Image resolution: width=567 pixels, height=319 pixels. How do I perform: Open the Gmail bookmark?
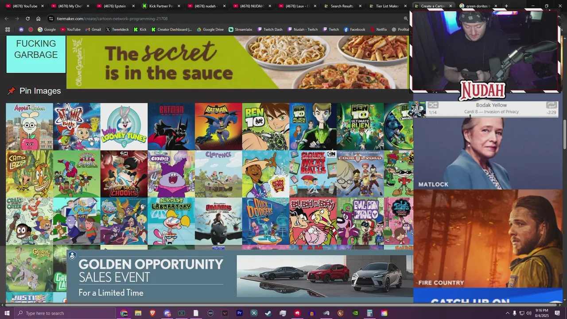point(93,30)
